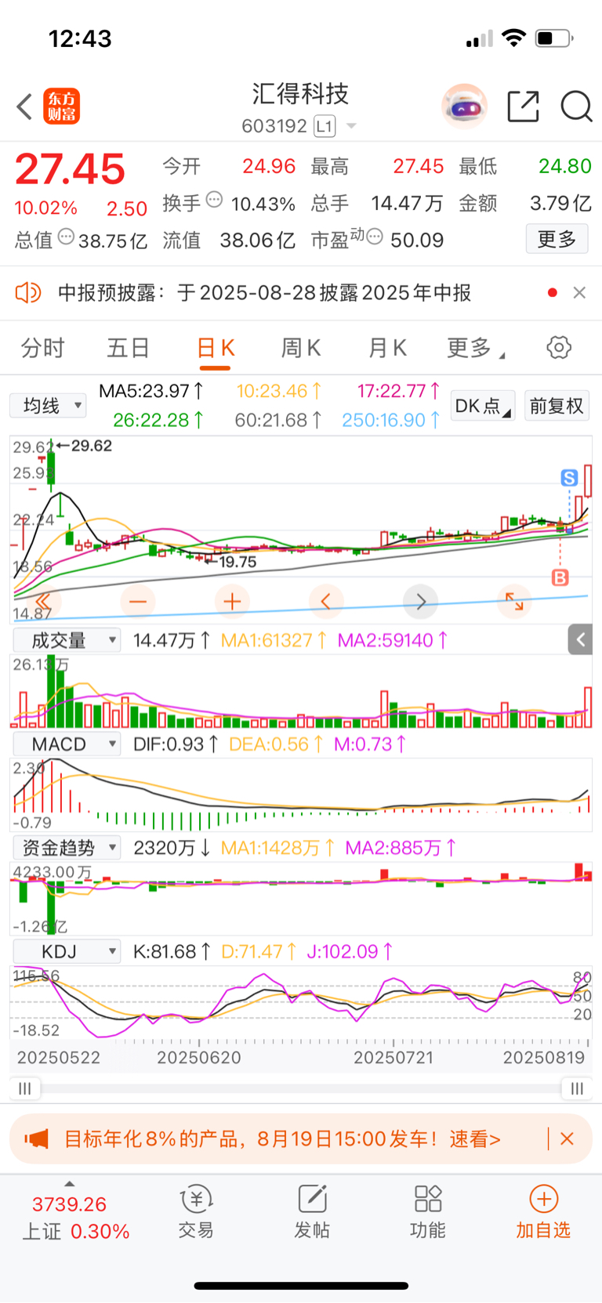Viewport: 602px width, 1303px height.
Task: Tap the S sell signal marker
Action: tap(570, 477)
